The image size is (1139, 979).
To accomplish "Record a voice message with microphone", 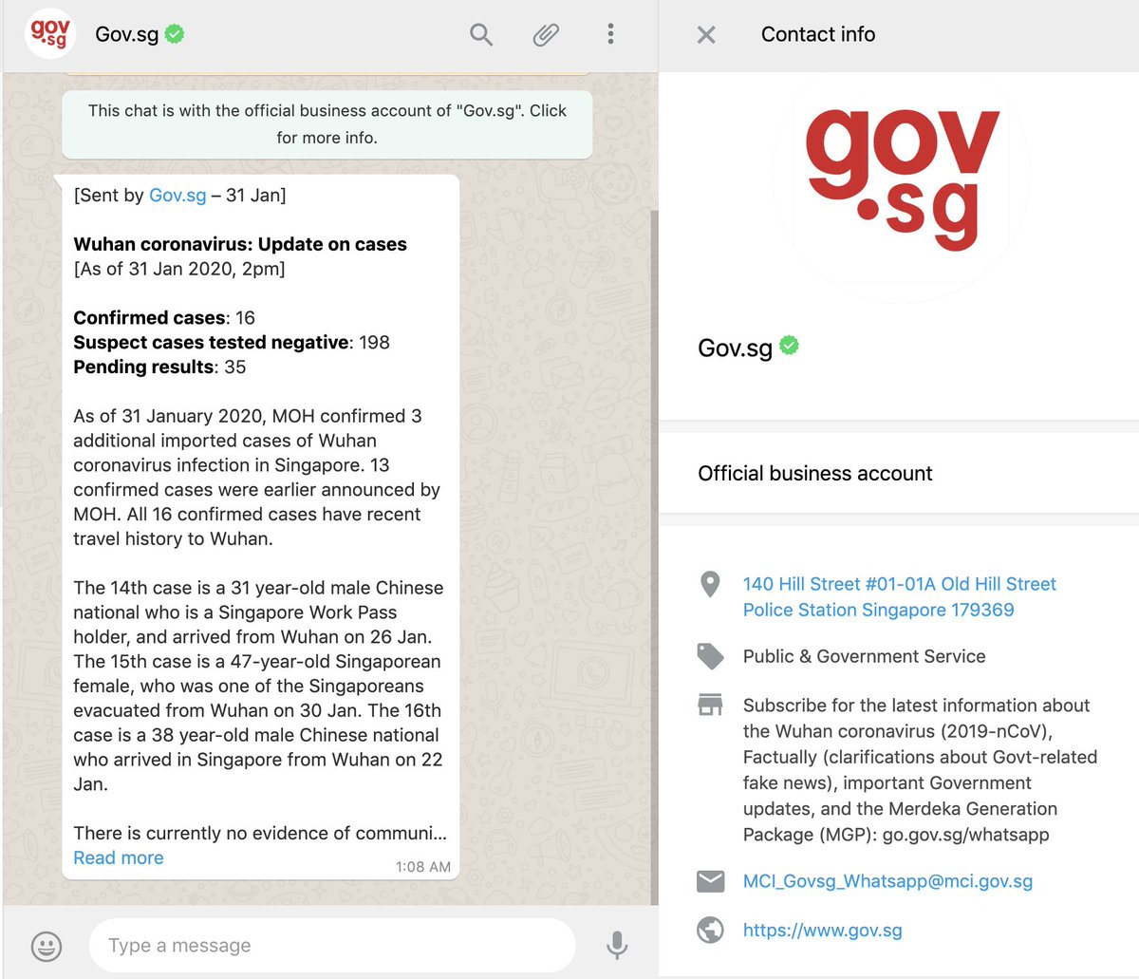I will pyautogui.click(x=617, y=946).
